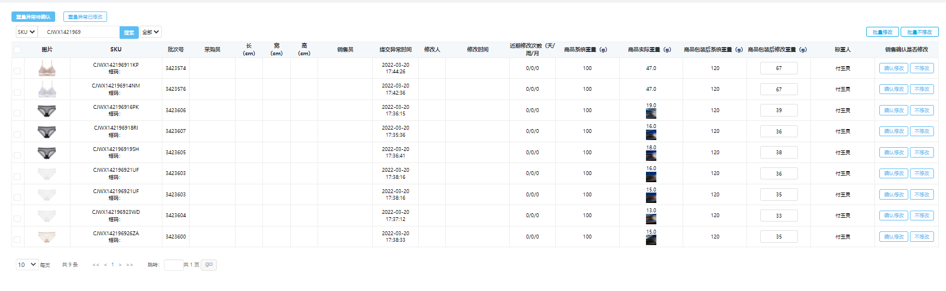Viewport: 946px width, 291px height.
Task: Click product image of SKU CJWX142196914NM
Action: tap(47, 89)
